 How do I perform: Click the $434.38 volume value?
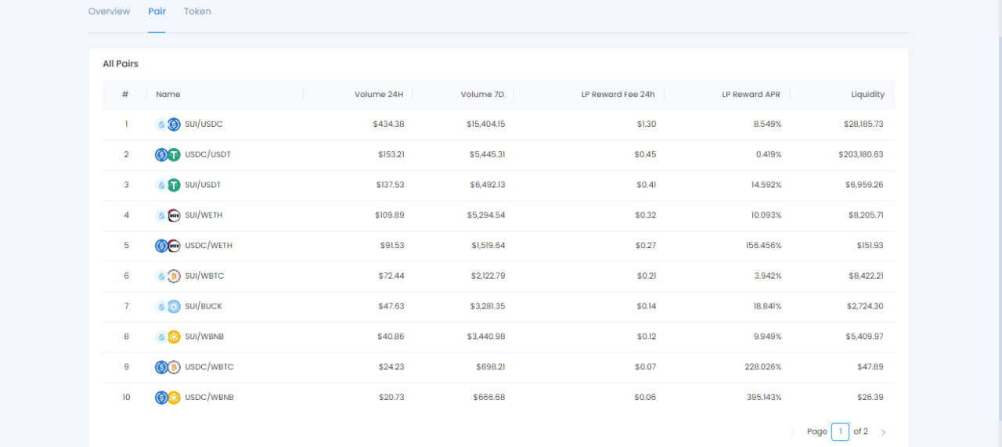(388, 124)
